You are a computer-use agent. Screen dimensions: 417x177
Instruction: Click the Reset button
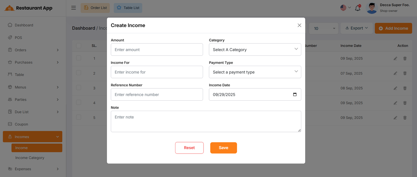click(x=189, y=148)
